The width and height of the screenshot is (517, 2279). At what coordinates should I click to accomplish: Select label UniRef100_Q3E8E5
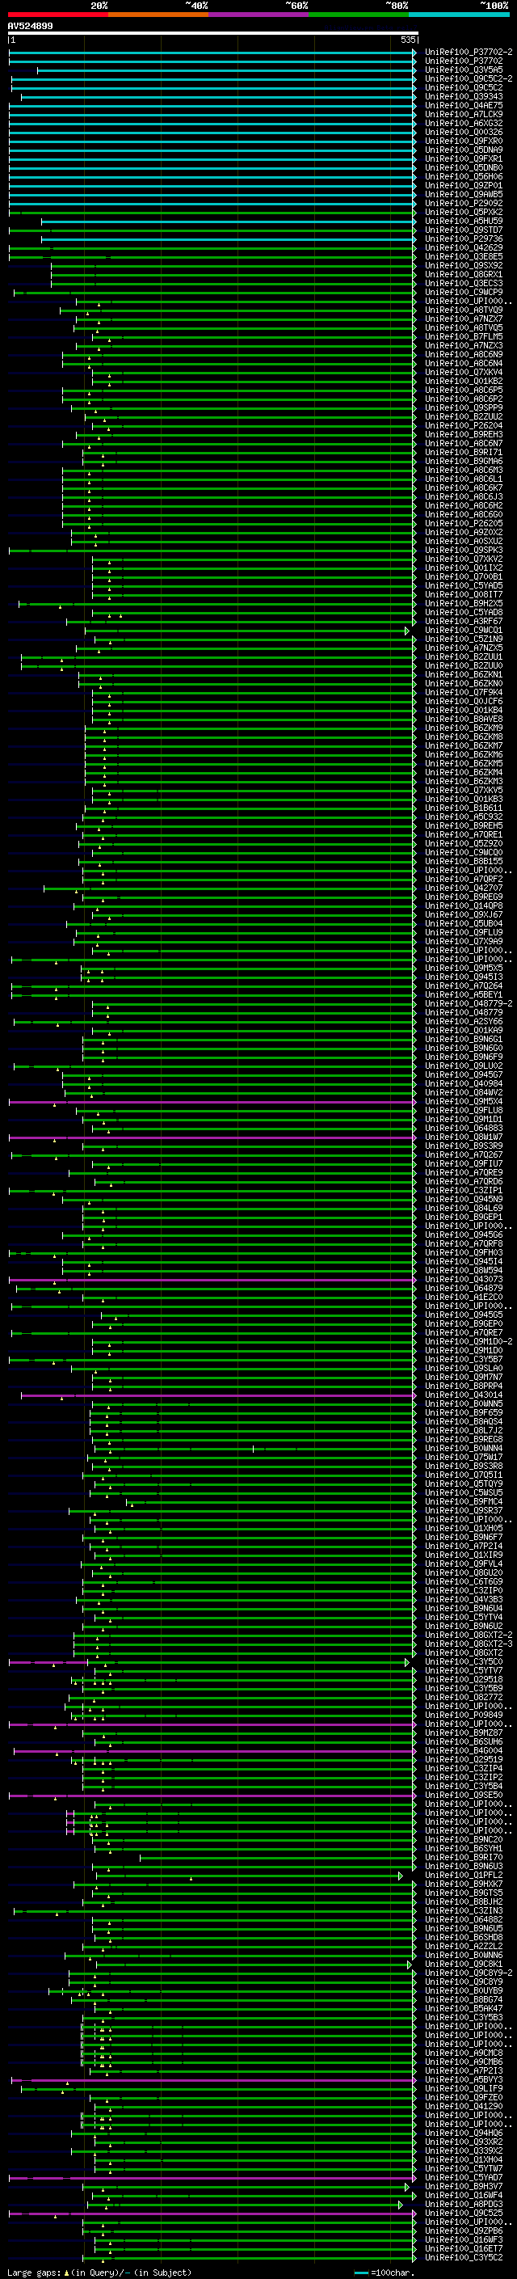point(464,256)
